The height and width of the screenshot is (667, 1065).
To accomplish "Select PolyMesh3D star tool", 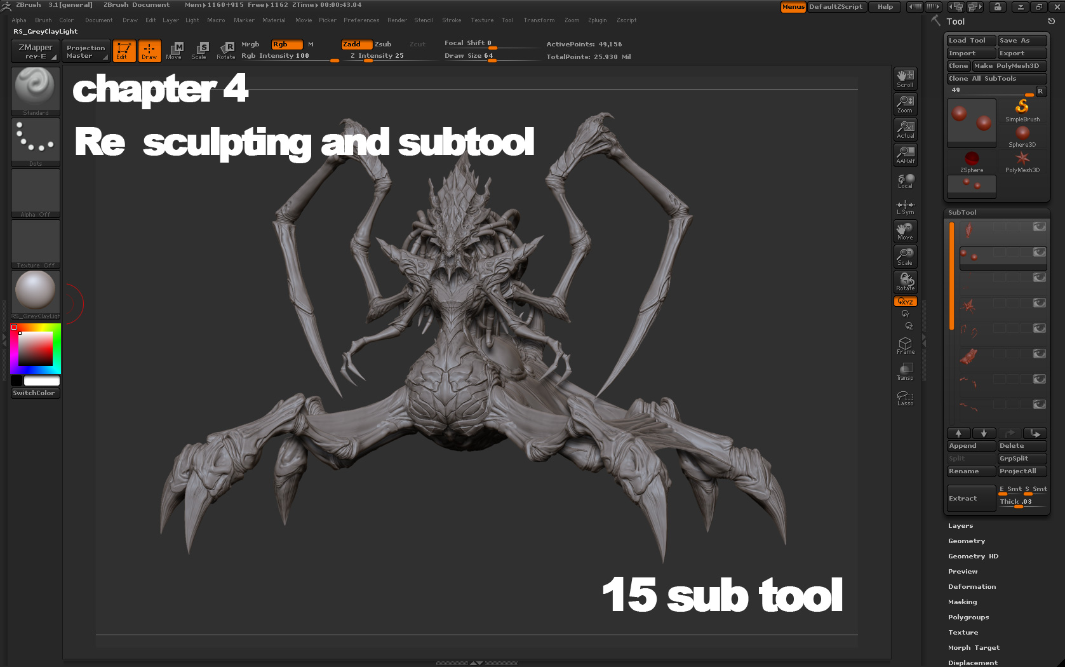I will click(x=1022, y=162).
